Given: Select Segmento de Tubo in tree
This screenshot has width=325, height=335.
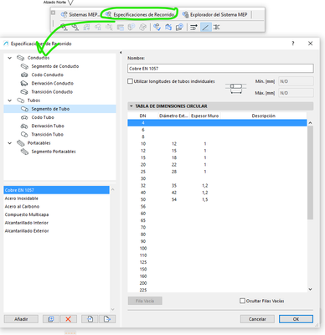Looking at the screenshot, I should pos(59,109).
